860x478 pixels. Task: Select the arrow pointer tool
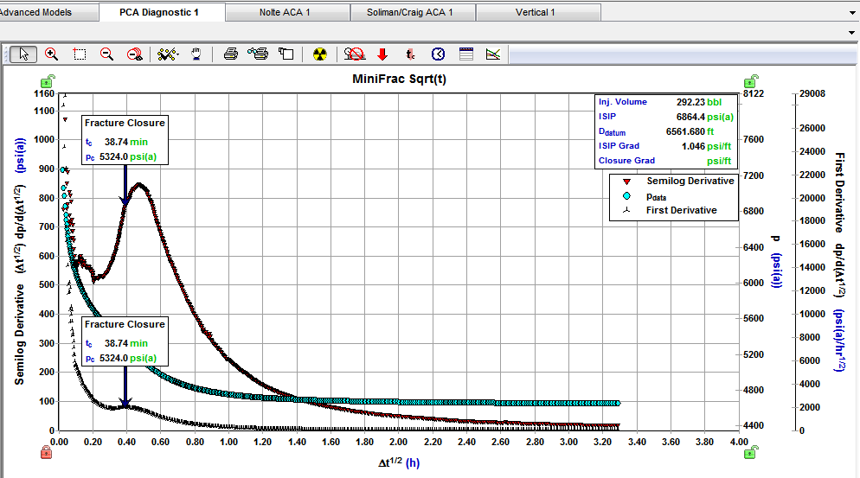click(23, 54)
